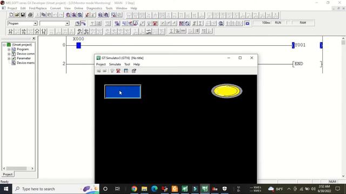This screenshot has width=346, height=194.
Task: Select the Device memory tree item
Action: click(x=23, y=63)
